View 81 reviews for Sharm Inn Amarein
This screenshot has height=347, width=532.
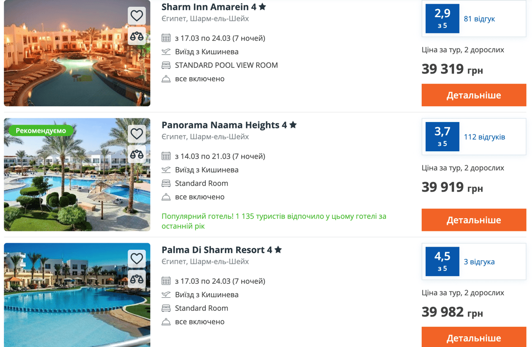480,19
